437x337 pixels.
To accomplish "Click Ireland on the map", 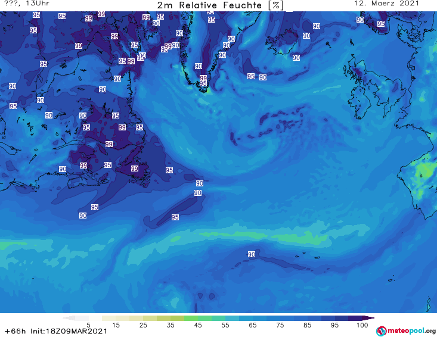I will 358,102.
